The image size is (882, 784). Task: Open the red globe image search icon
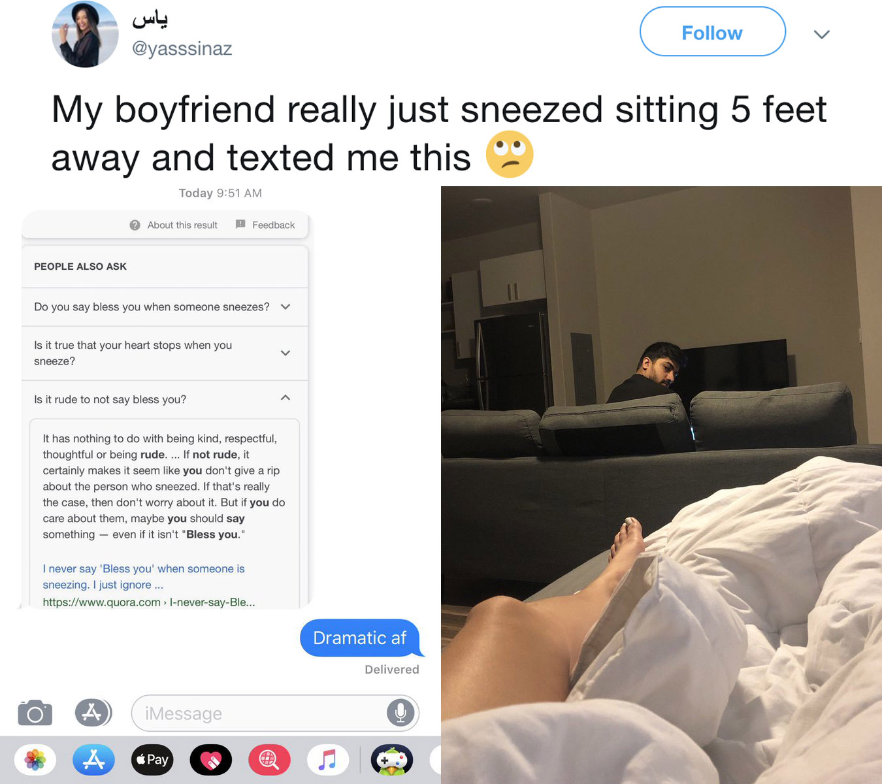pos(269,760)
